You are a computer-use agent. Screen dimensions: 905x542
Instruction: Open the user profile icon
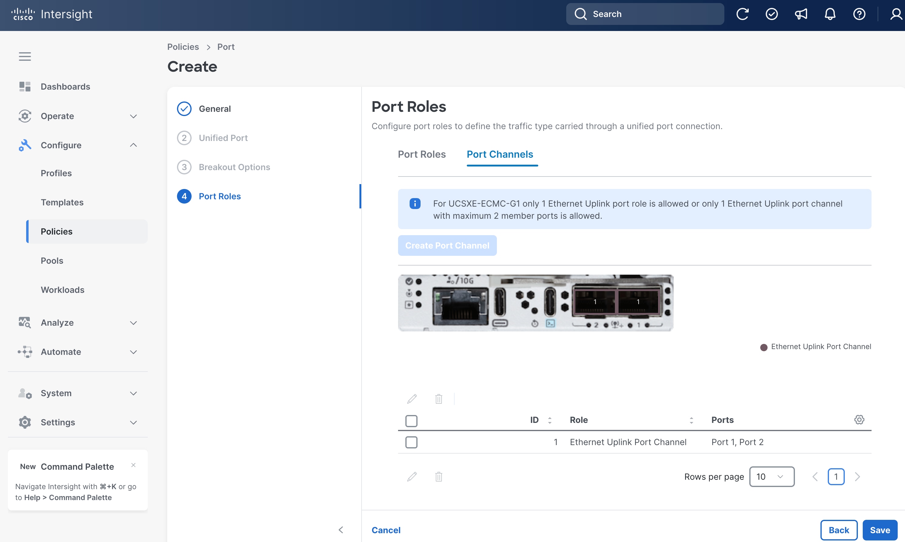(896, 14)
